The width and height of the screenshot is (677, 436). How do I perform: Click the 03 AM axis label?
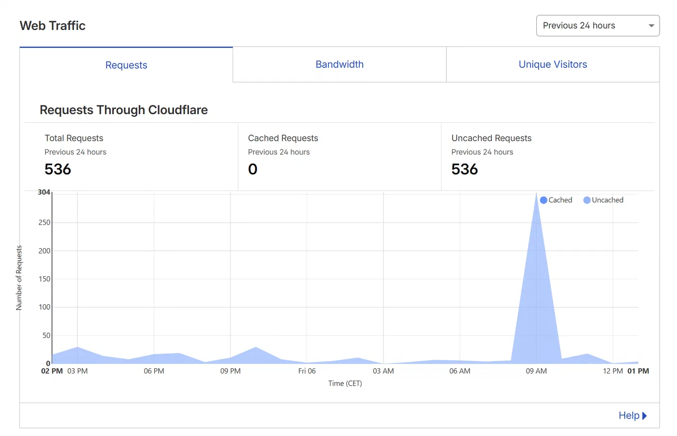click(x=383, y=371)
